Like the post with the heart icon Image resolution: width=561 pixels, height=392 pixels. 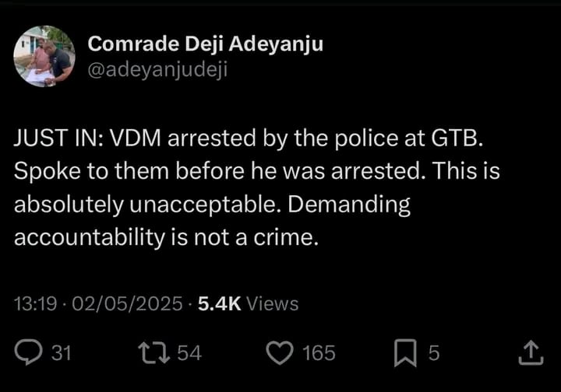(279, 353)
